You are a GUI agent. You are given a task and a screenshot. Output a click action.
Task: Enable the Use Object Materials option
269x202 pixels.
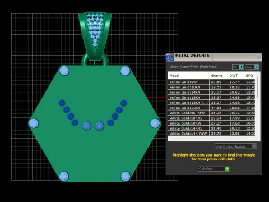click(236, 146)
